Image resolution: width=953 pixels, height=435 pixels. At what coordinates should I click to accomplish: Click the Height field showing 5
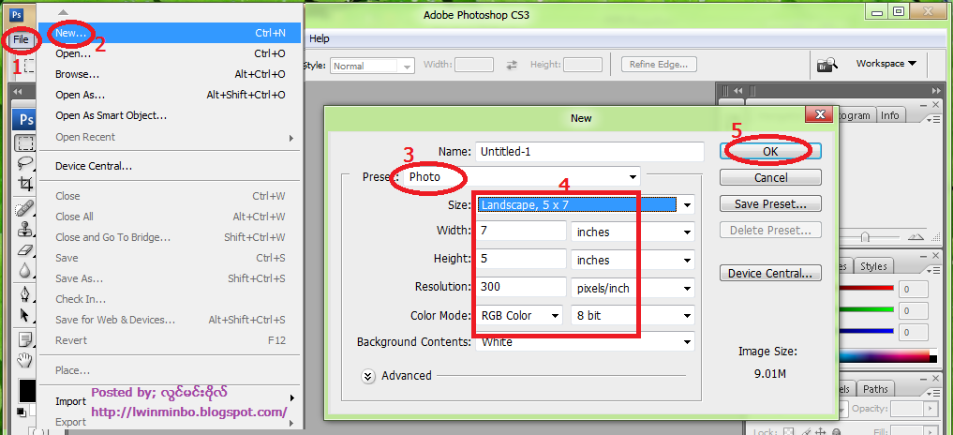click(521, 259)
